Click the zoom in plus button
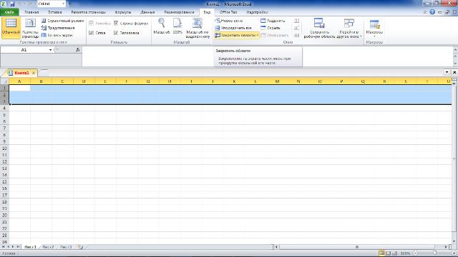 pos(454,253)
